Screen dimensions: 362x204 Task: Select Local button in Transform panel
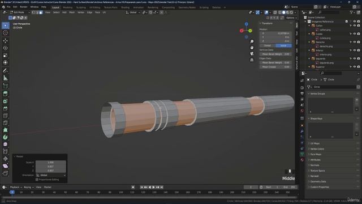point(283,45)
